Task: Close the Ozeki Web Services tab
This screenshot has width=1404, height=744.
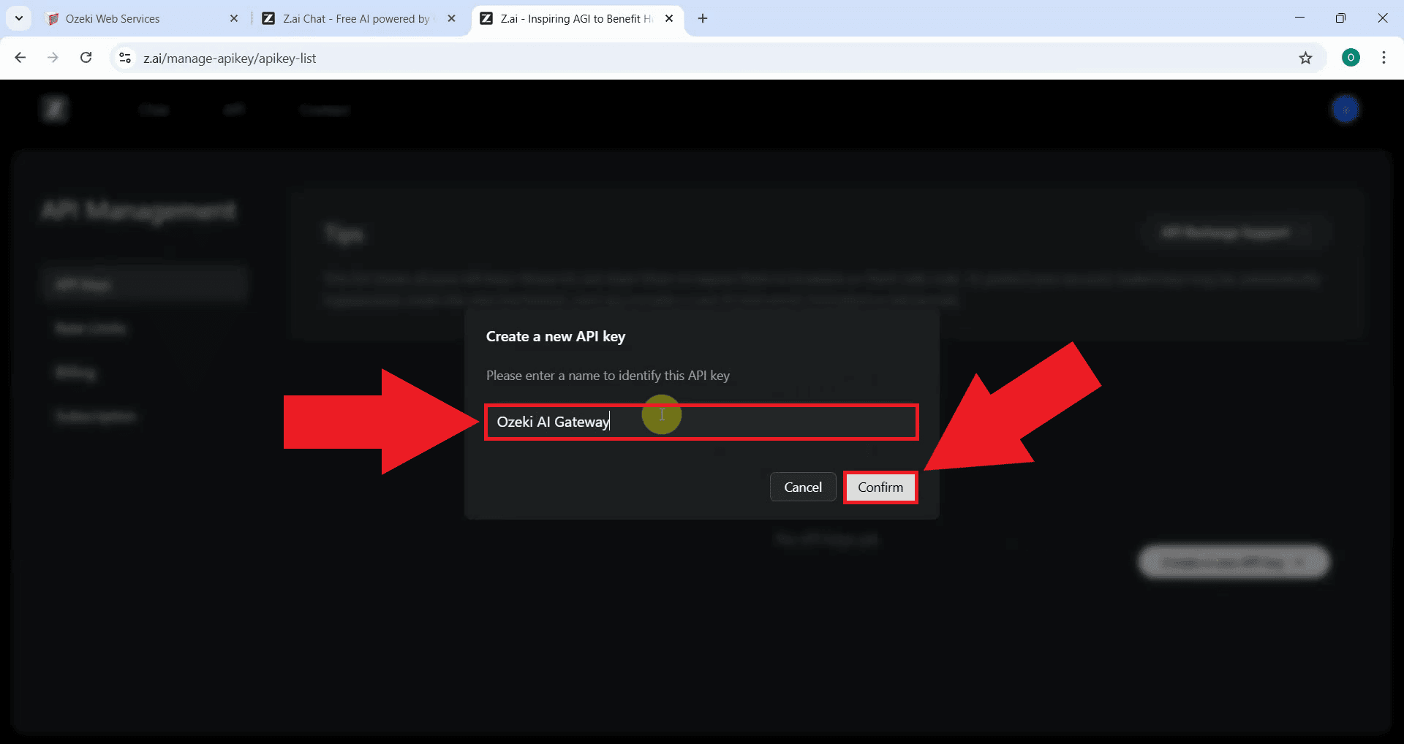Action: click(234, 18)
